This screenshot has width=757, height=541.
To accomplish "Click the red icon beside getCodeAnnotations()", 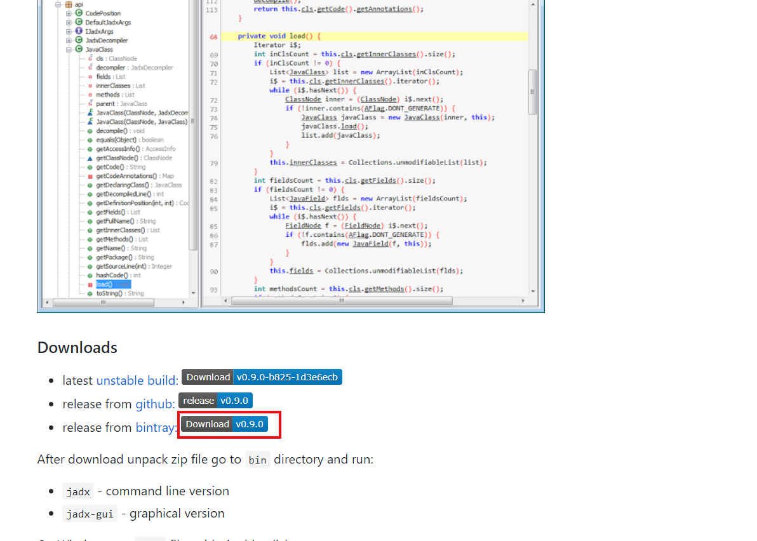I will pyautogui.click(x=90, y=177).
